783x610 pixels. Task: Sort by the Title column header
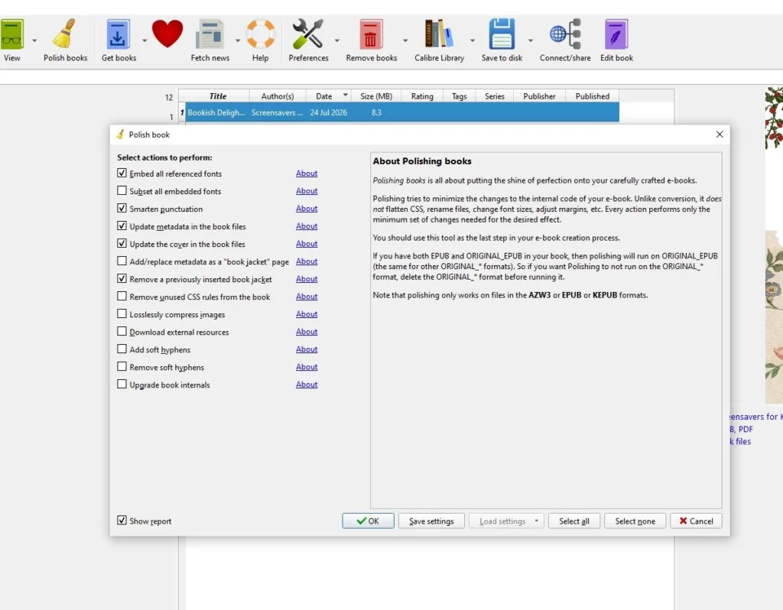(x=218, y=96)
